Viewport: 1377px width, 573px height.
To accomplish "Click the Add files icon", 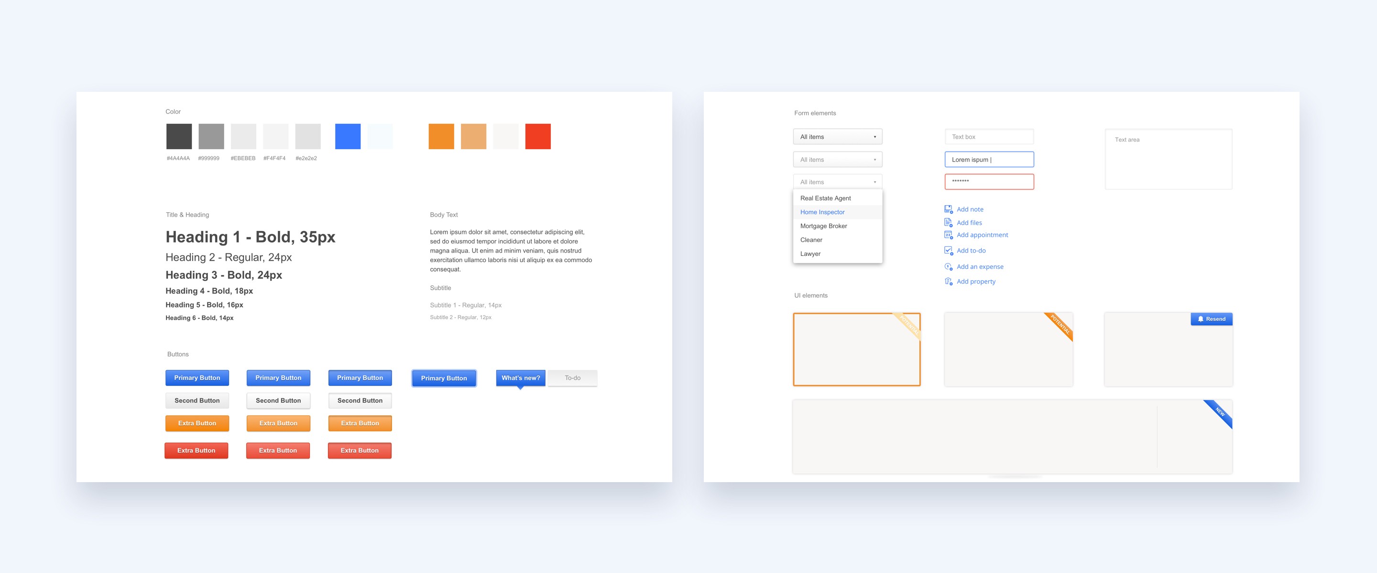I will click(948, 222).
